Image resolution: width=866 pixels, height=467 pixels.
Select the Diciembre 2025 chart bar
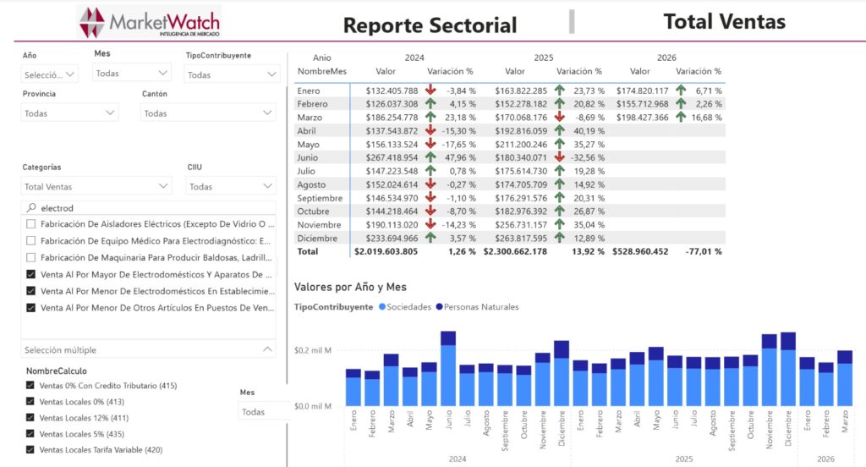[788, 369]
